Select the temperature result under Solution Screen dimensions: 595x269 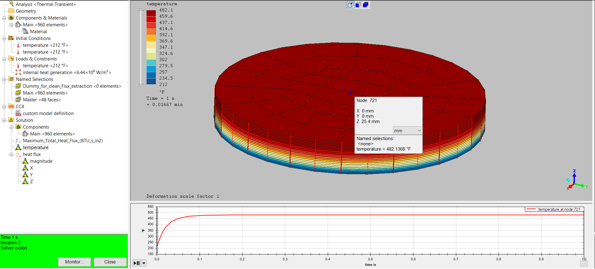point(35,148)
